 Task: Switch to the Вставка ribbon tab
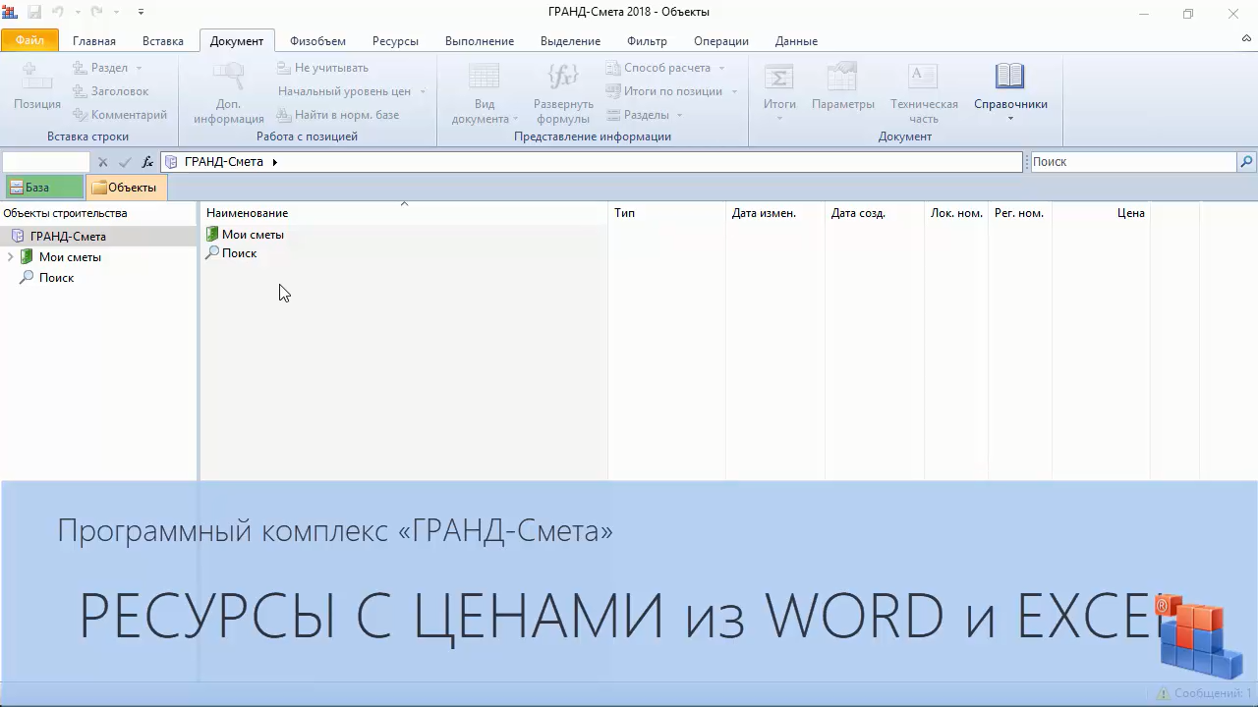click(x=163, y=41)
